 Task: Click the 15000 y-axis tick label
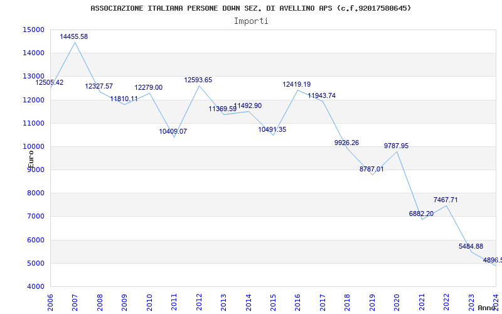[33, 30]
